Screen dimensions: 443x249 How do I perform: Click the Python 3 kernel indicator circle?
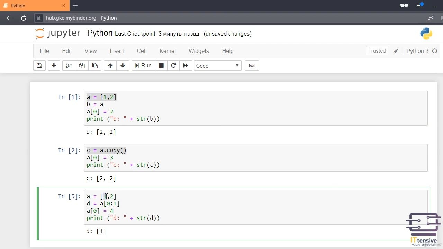click(435, 51)
